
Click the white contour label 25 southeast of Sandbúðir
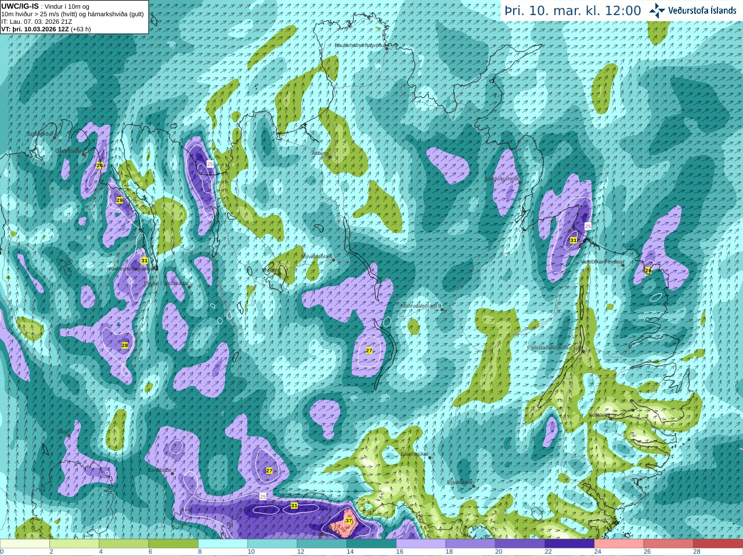263,497
